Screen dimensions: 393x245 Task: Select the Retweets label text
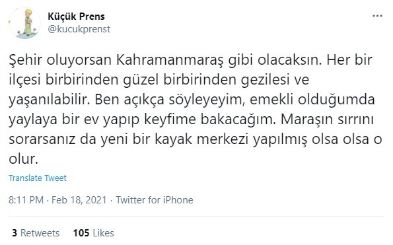point(40,233)
